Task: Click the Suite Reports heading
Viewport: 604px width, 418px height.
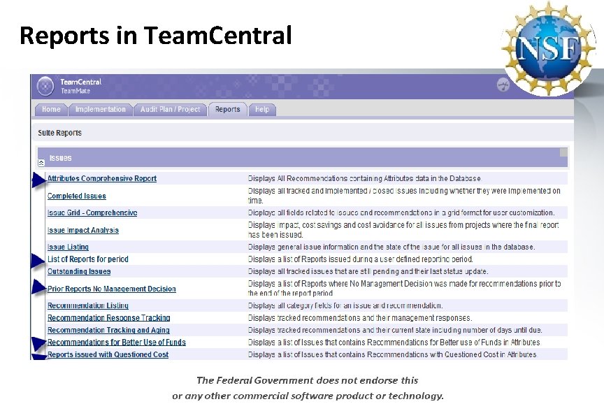Action: (59, 133)
